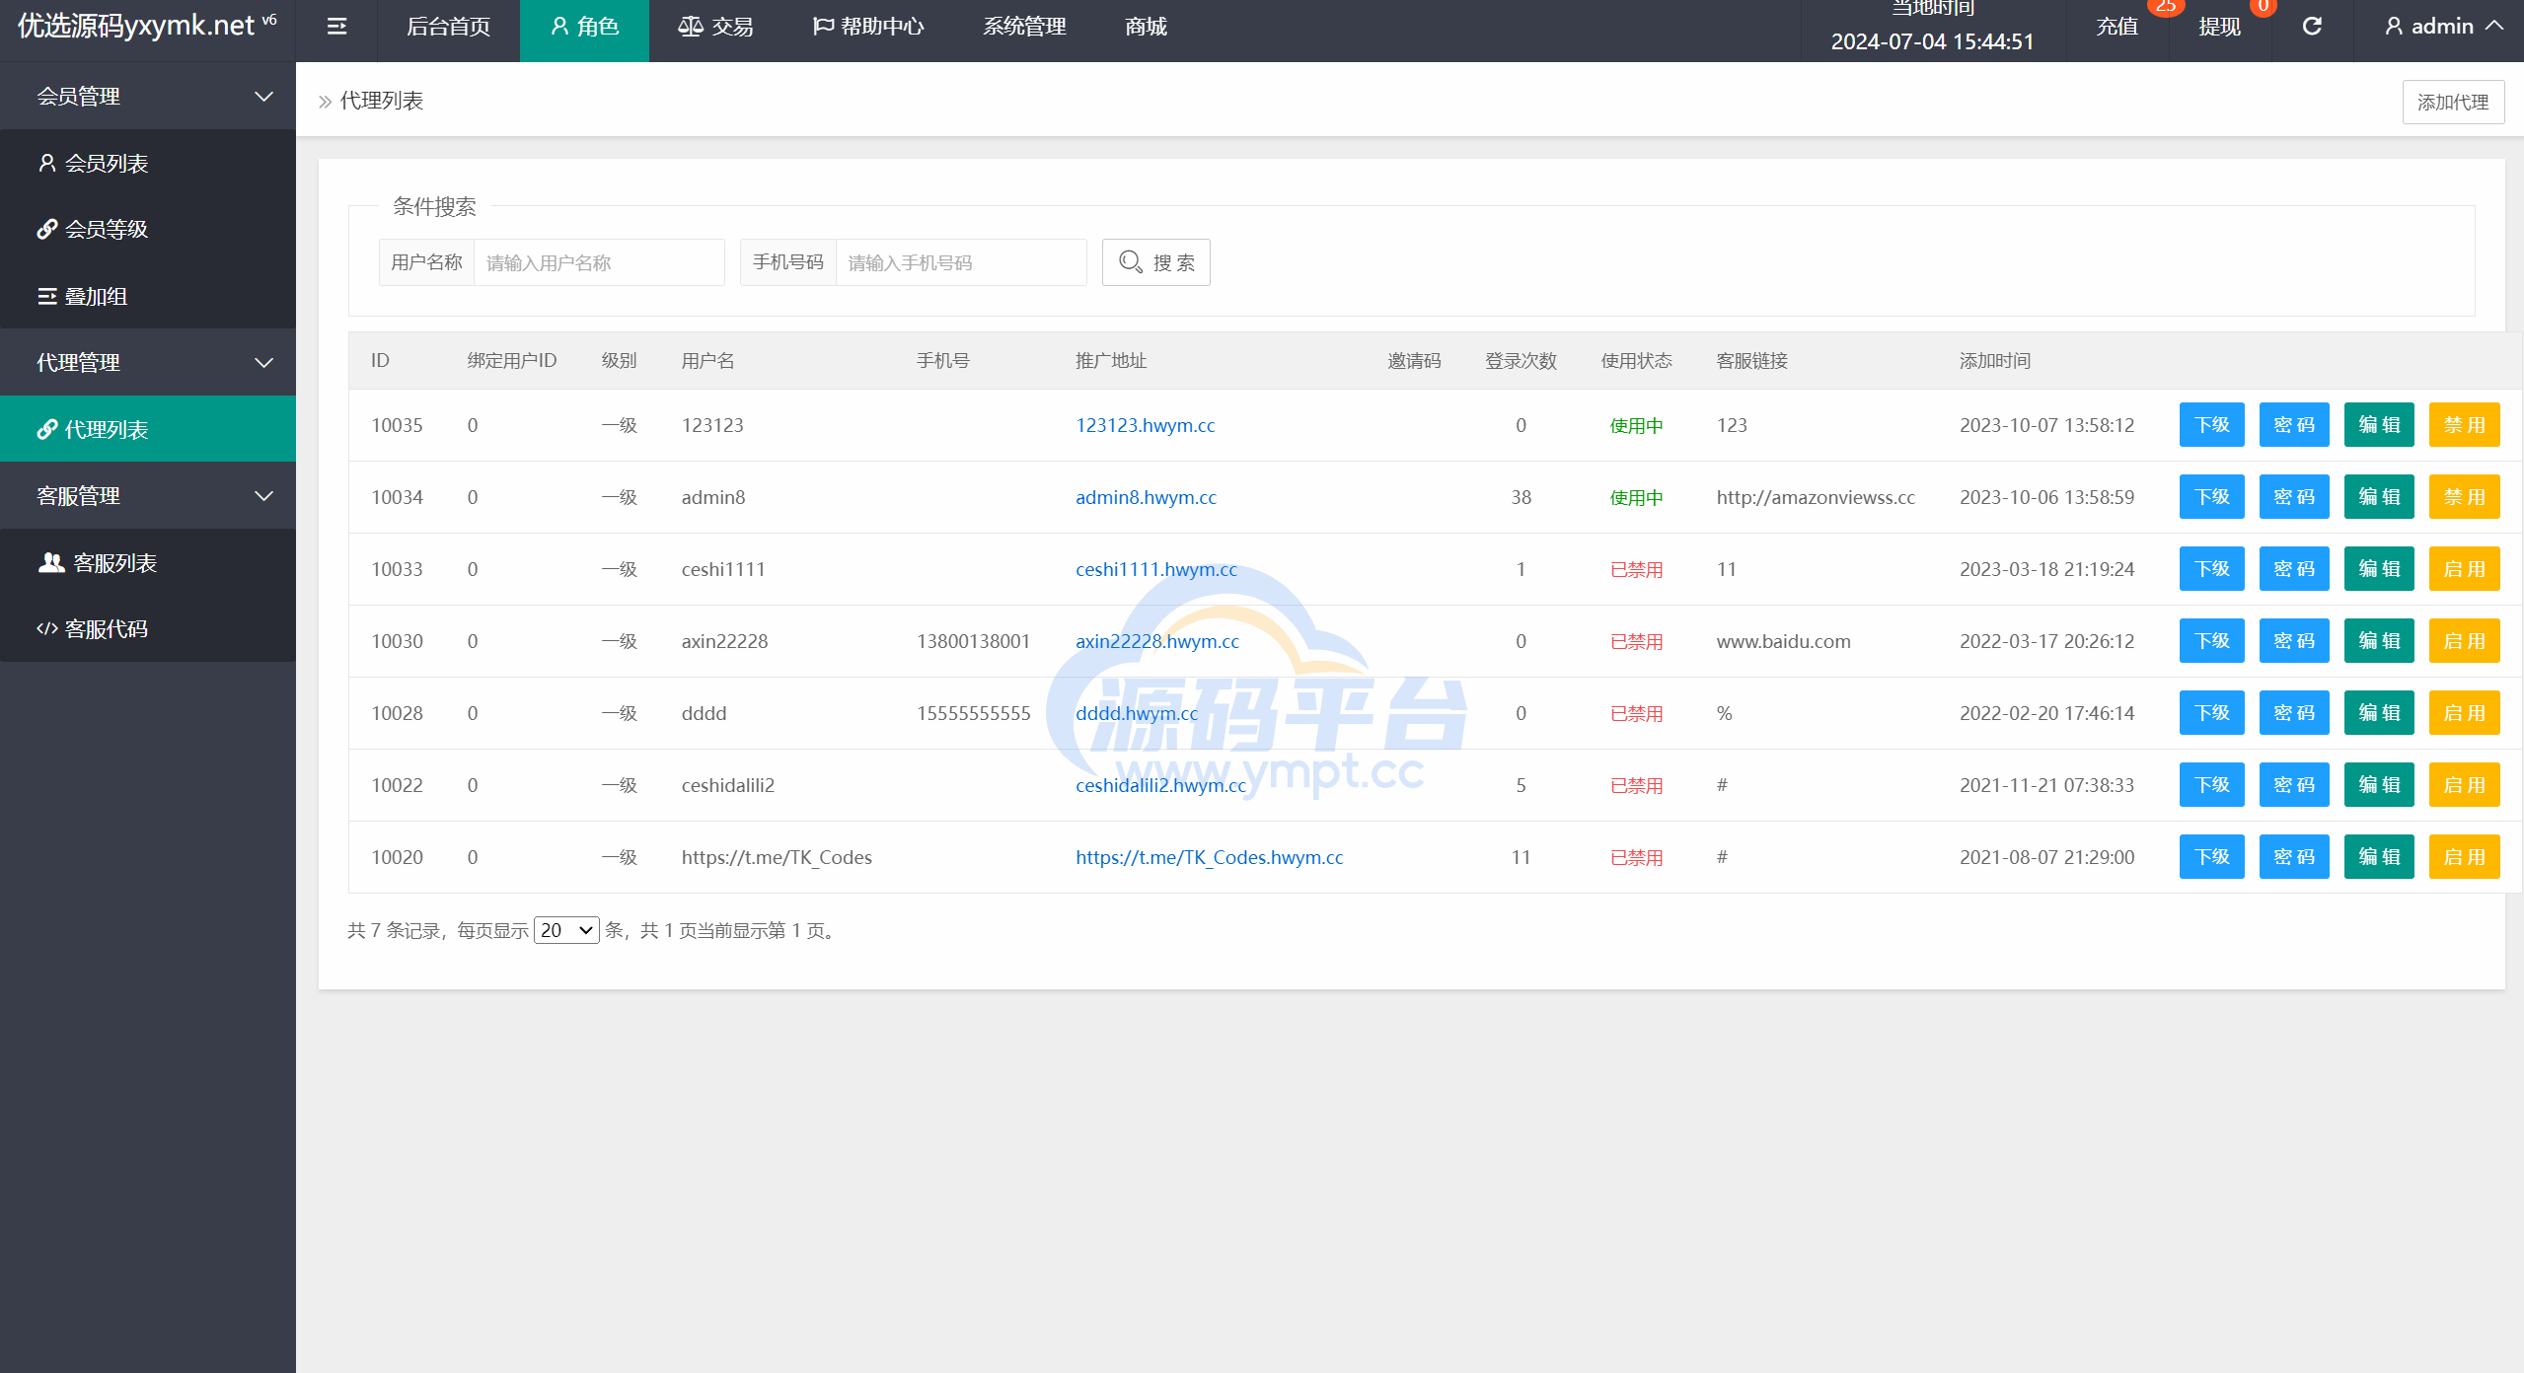Open the dddd.hwym.cc promotion link

(1137, 713)
